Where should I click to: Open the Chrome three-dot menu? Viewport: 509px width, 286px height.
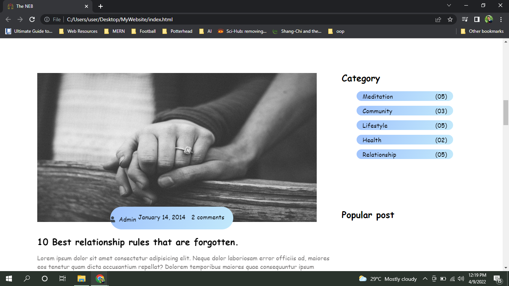coord(501,19)
